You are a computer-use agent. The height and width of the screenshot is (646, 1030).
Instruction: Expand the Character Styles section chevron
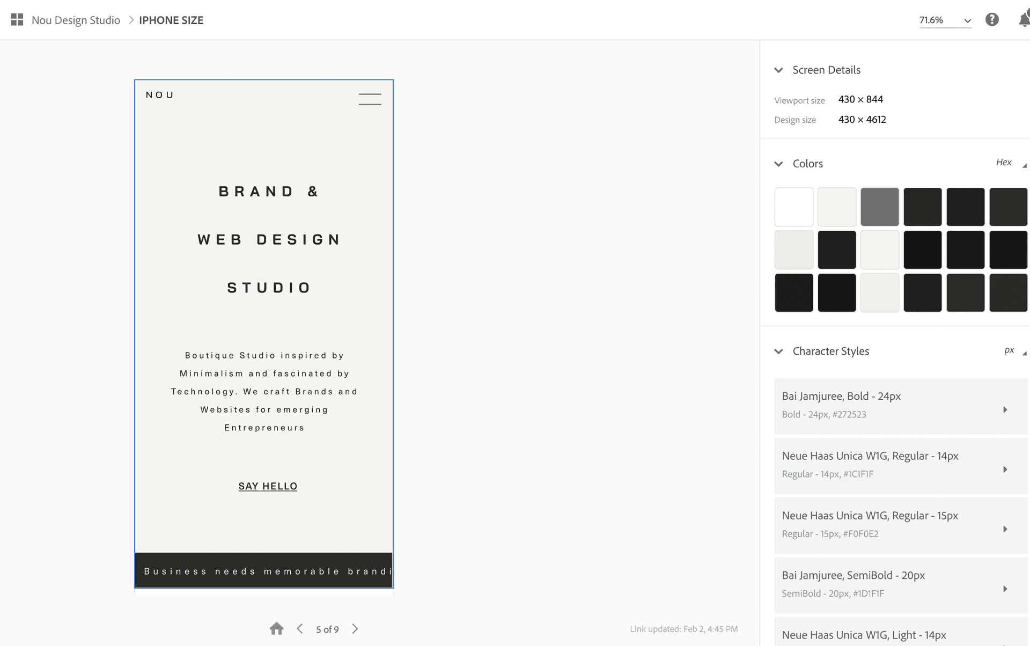point(780,350)
